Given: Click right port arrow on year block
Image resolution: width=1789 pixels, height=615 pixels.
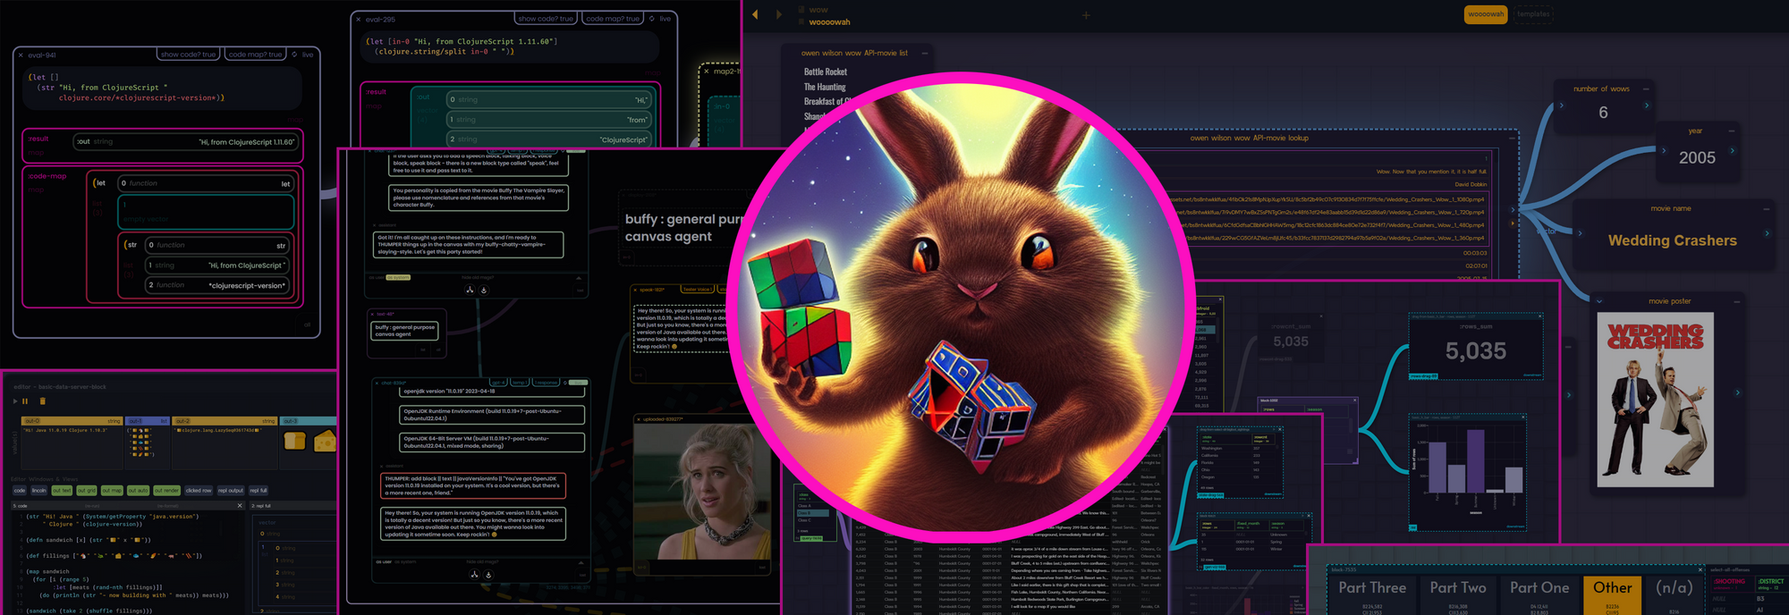Looking at the screenshot, I should coord(1733,150).
